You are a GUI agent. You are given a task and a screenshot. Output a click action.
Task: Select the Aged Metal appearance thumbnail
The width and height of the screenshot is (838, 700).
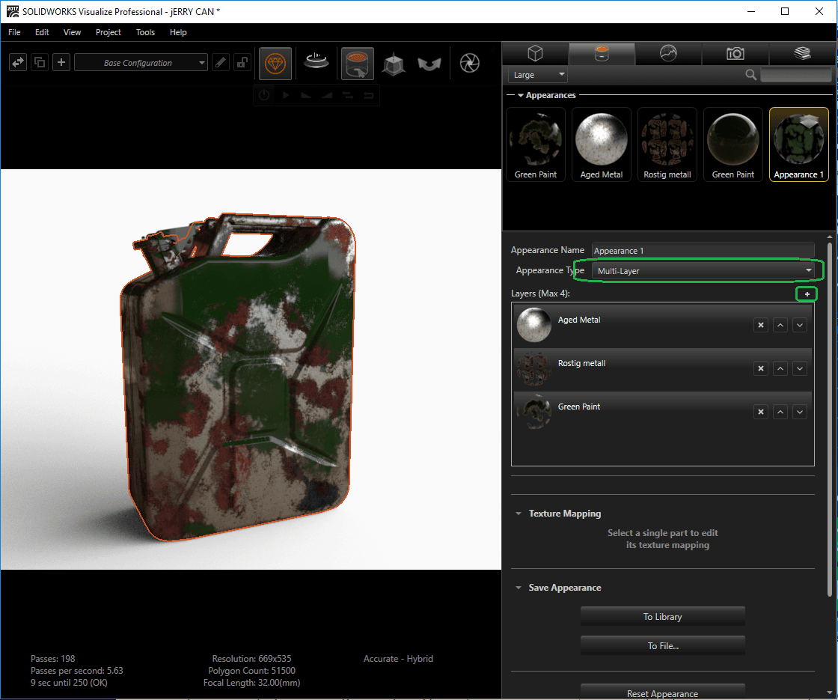coord(601,144)
